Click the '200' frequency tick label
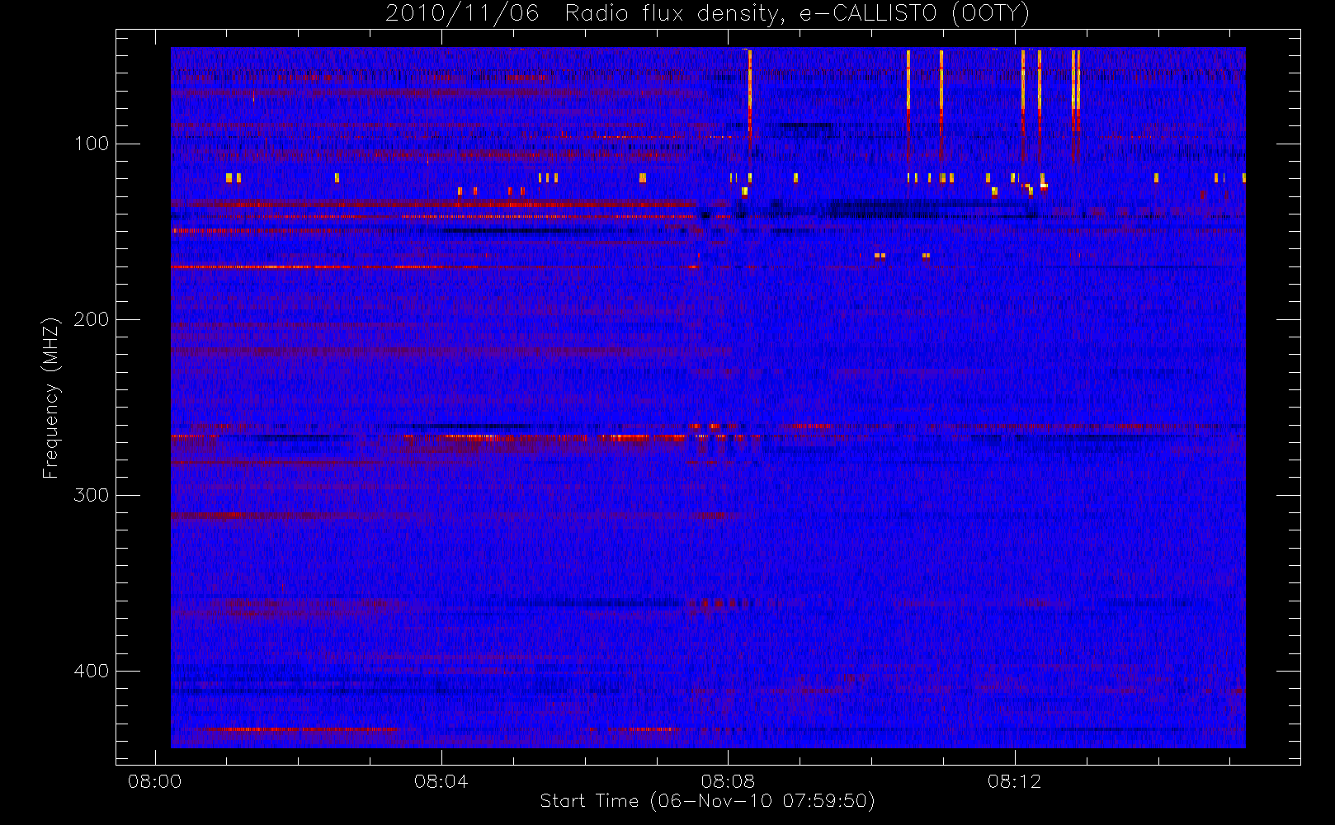Image resolution: width=1335 pixels, height=825 pixels. [92, 319]
